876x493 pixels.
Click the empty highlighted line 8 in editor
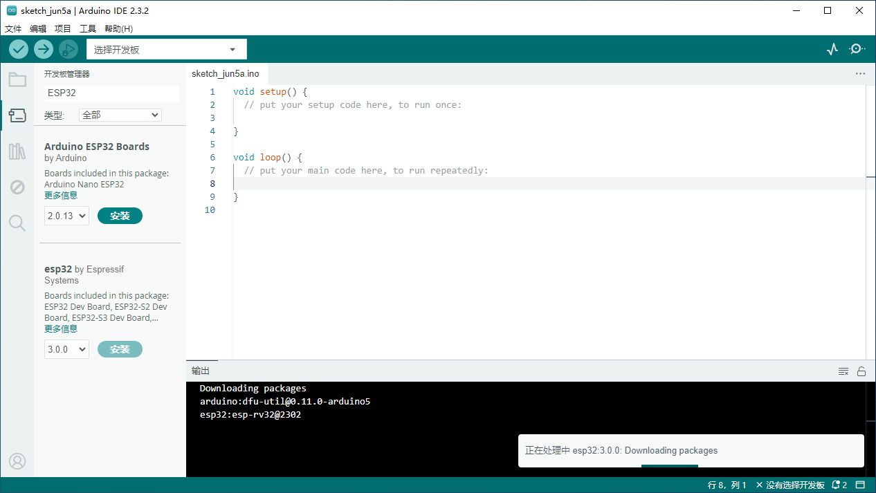pyautogui.click(x=549, y=184)
